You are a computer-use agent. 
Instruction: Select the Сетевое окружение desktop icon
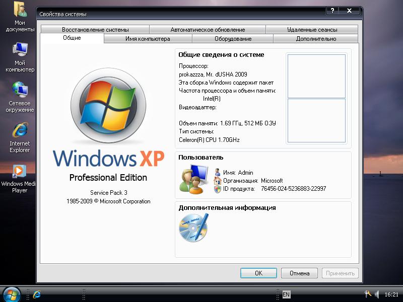(x=20, y=97)
